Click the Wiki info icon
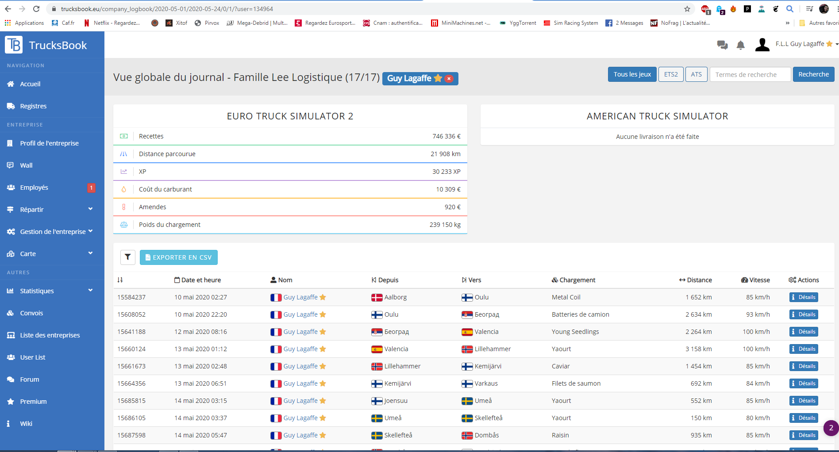The height and width of the screenshot is (452, 839). click(x=8, y=424)
